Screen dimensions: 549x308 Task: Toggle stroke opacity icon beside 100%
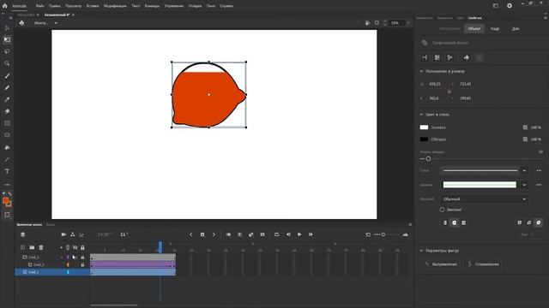(525, 139)
